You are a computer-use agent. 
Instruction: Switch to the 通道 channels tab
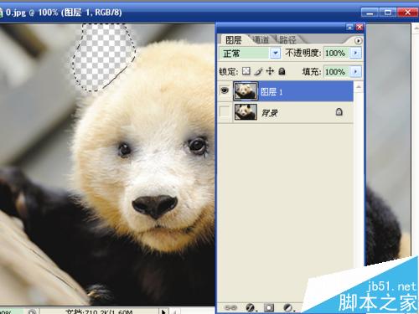point(261,39)
